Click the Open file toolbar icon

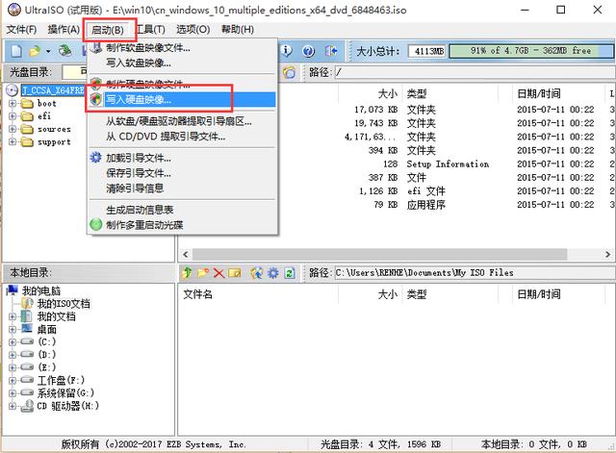point(36,51)
